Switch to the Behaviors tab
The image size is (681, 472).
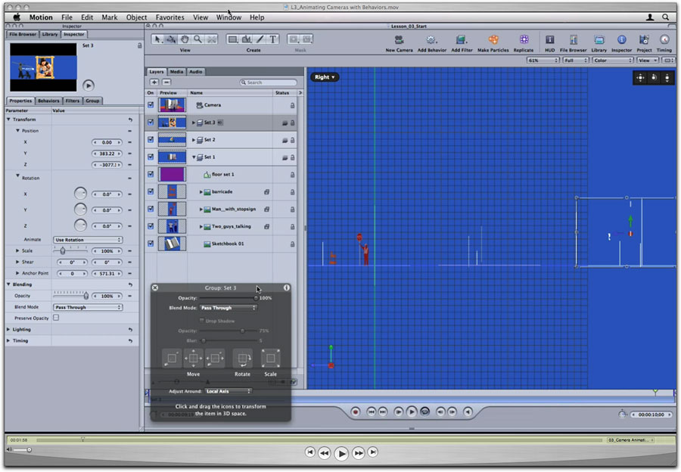[48, 101]
